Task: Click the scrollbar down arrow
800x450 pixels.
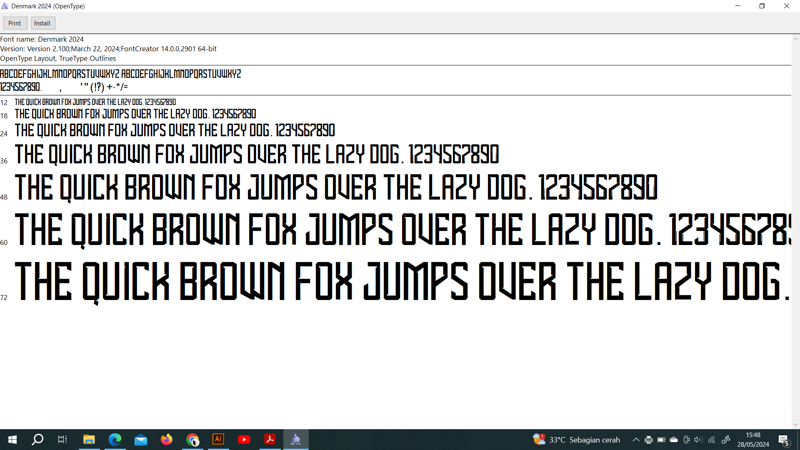Action: [795, 425]
